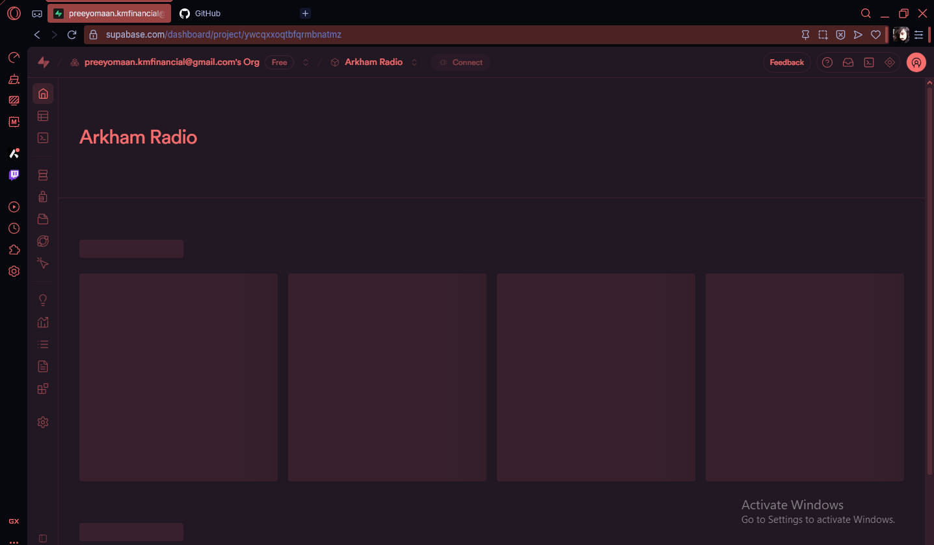This screenshot has height=545, width=934.
Task: Open the Arkham Radio breadcrumb link
Action: 373,62
